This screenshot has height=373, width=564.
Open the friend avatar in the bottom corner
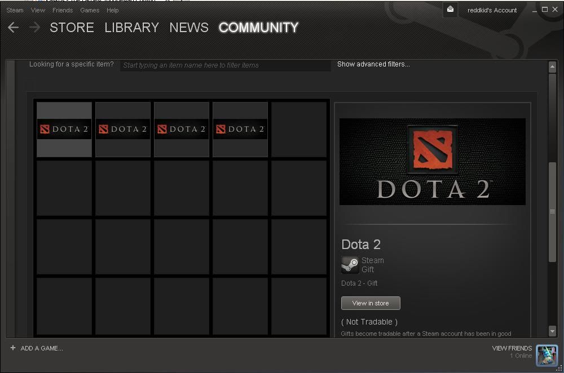[547, 355]
